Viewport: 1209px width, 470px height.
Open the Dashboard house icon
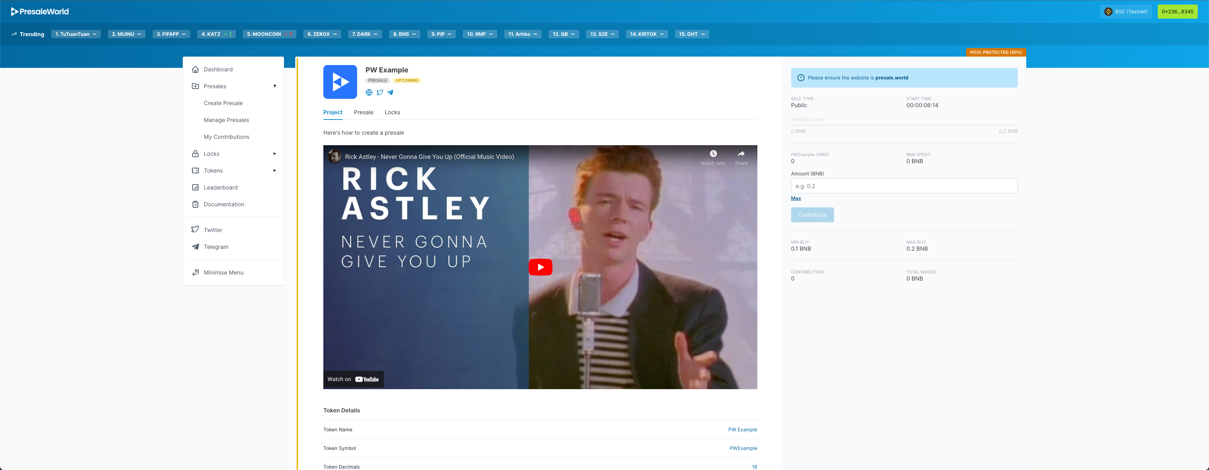coord(195,70)
